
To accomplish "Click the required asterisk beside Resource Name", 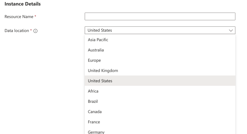I will (35, 16).
